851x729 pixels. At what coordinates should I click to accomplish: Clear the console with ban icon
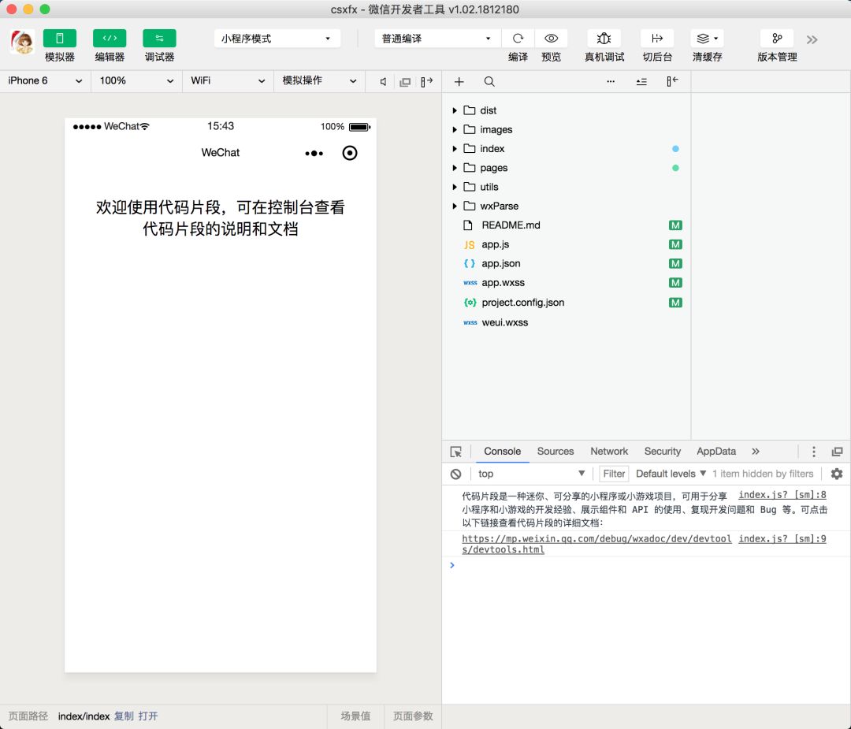(x=456, y=474)
